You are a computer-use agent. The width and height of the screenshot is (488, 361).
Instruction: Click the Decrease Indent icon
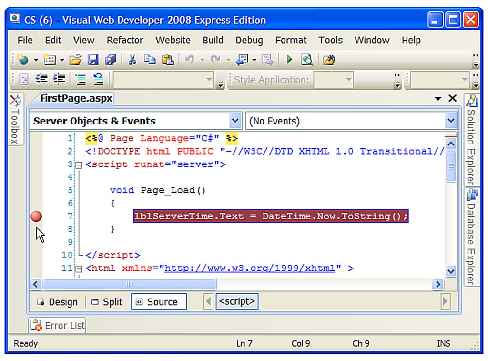pos(41,79)
